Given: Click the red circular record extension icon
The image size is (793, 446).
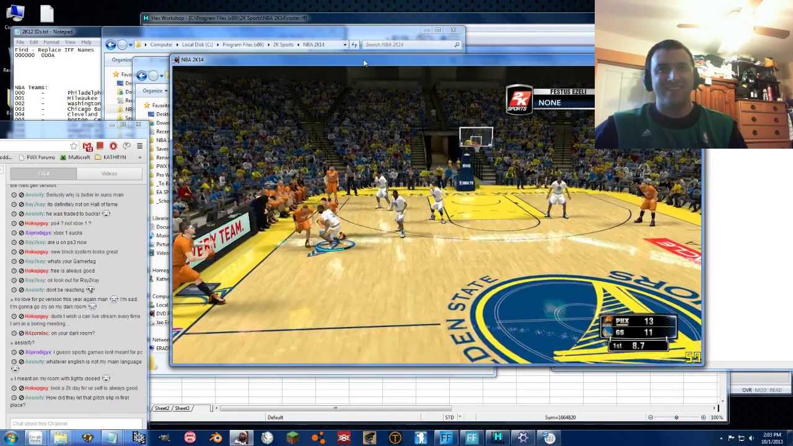Looking at the screenshot, I should (x=113, y=146).
